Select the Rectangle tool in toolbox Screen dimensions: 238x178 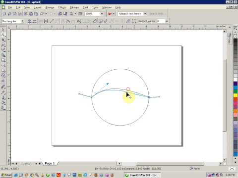point(3,60)
